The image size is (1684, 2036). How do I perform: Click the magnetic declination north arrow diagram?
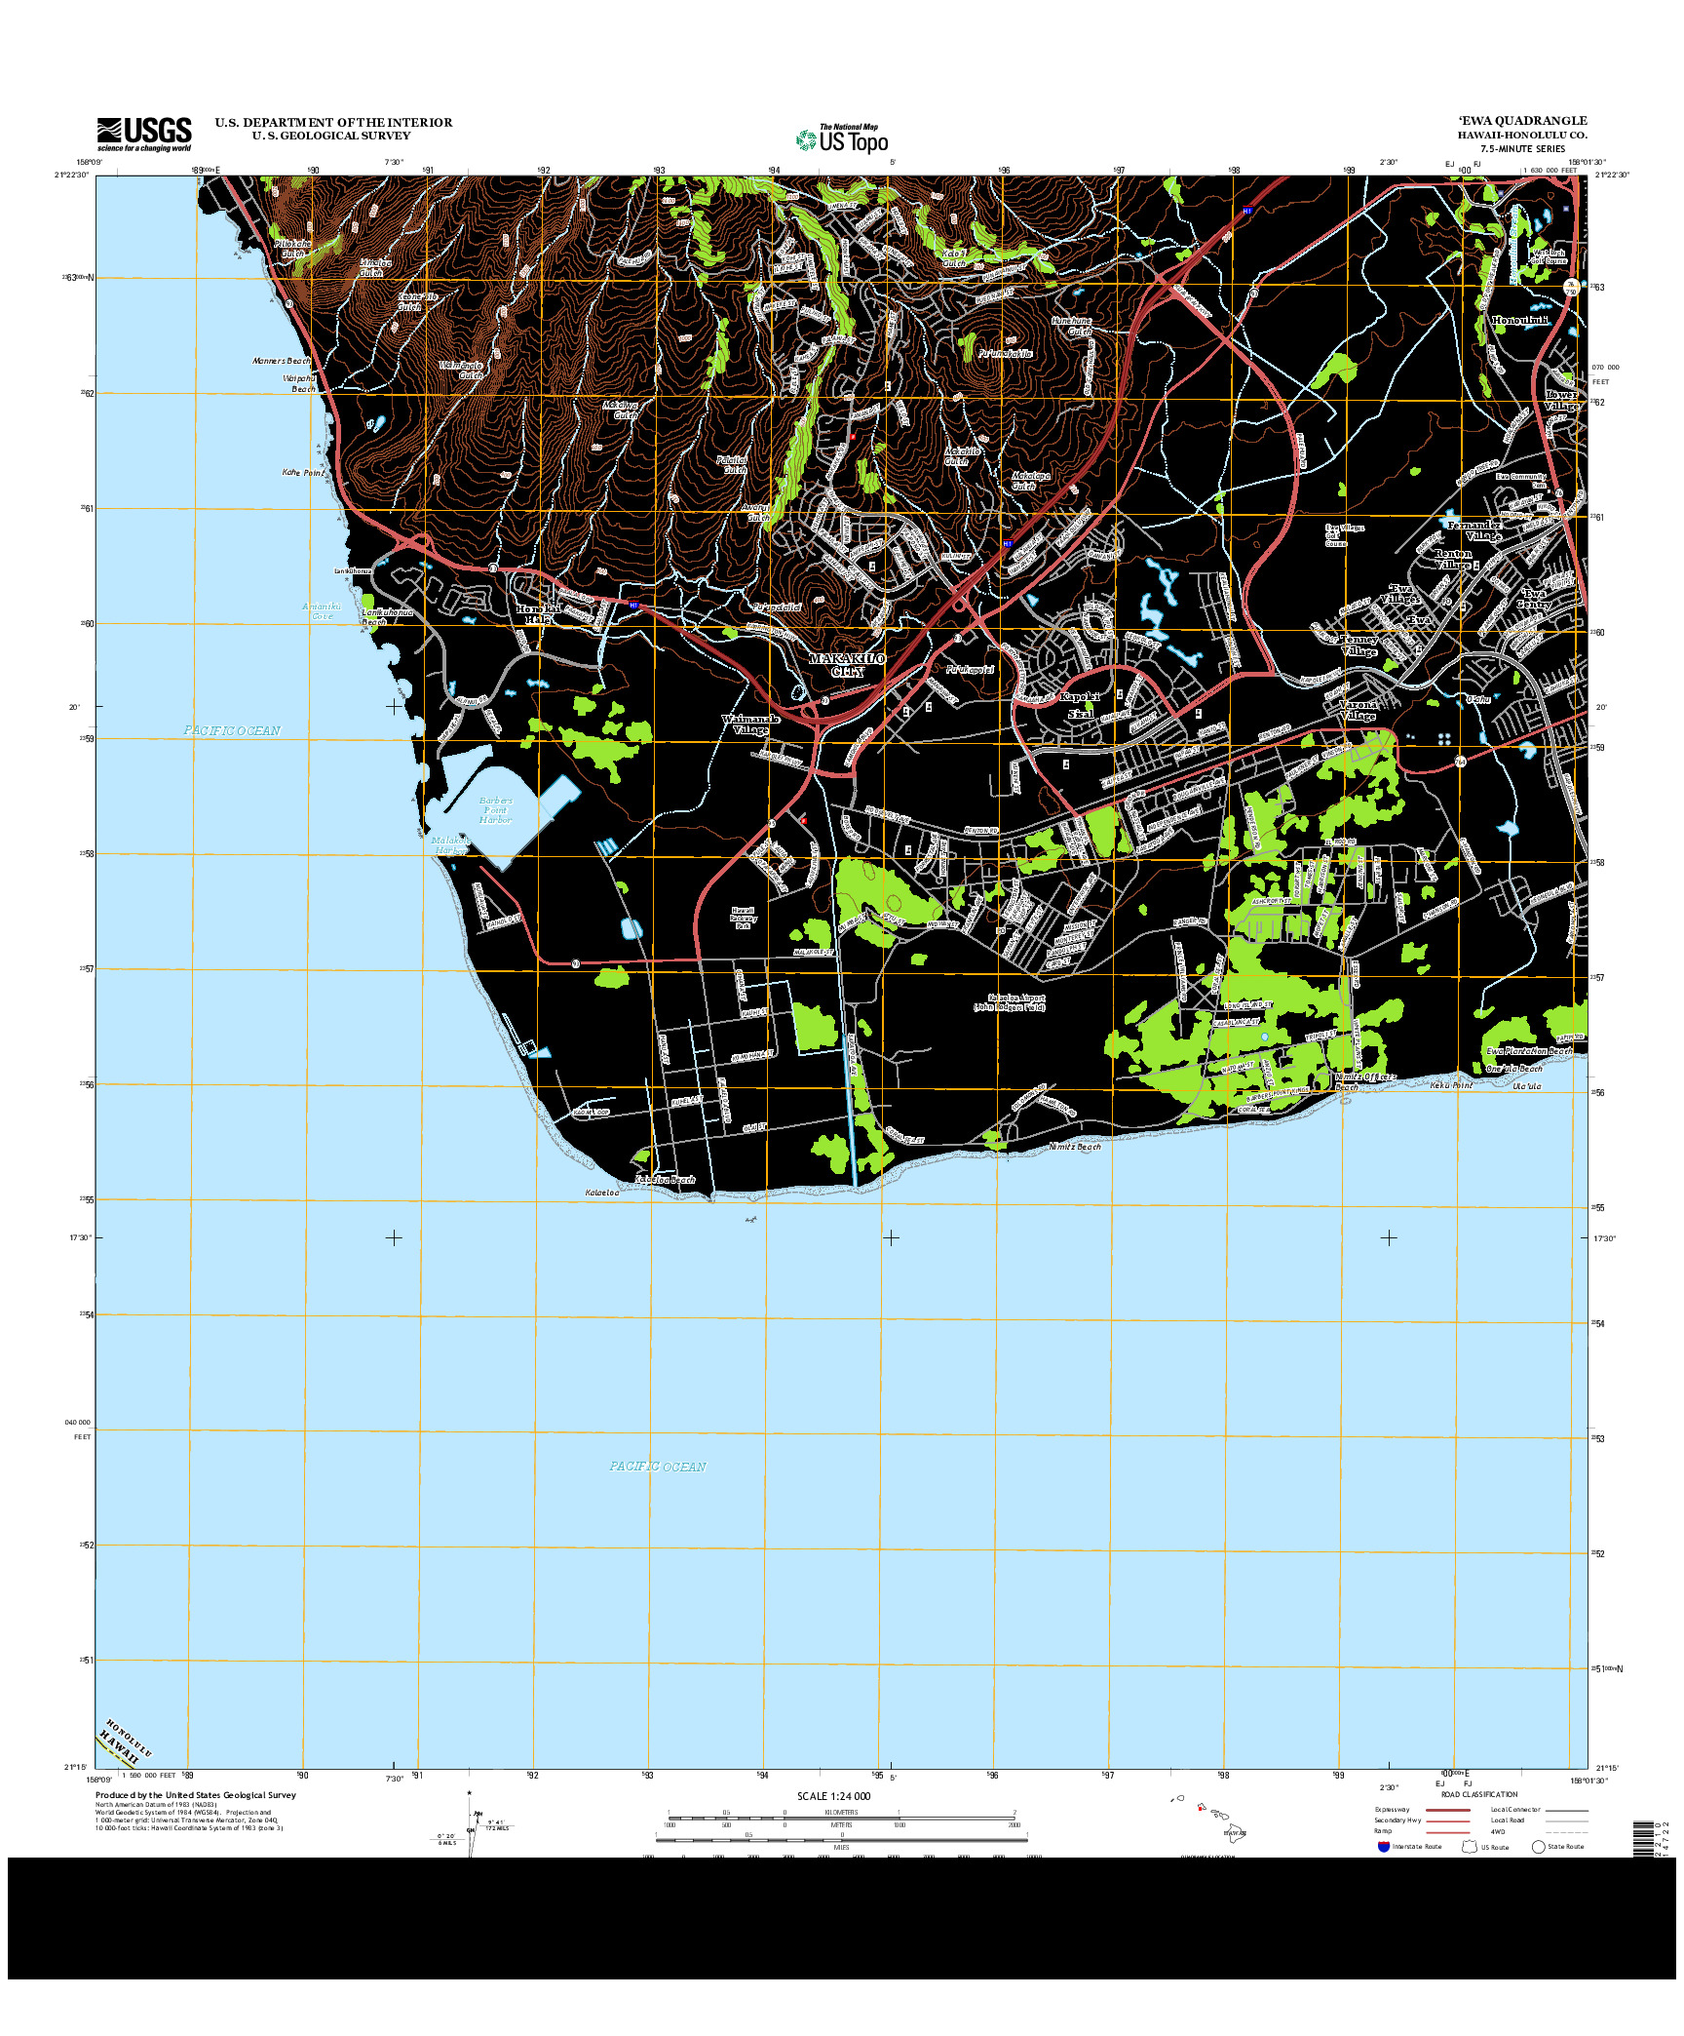[472, 1824]
